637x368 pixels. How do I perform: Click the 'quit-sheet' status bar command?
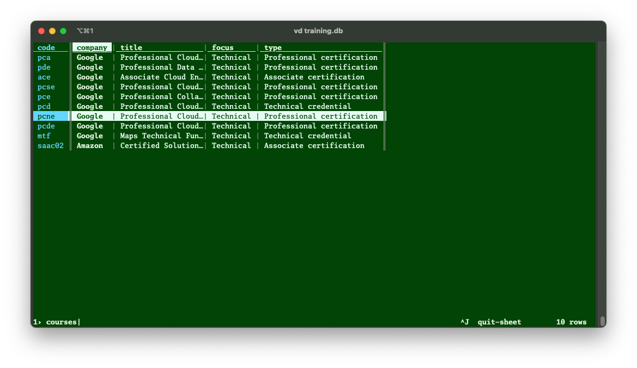(499, 322)
